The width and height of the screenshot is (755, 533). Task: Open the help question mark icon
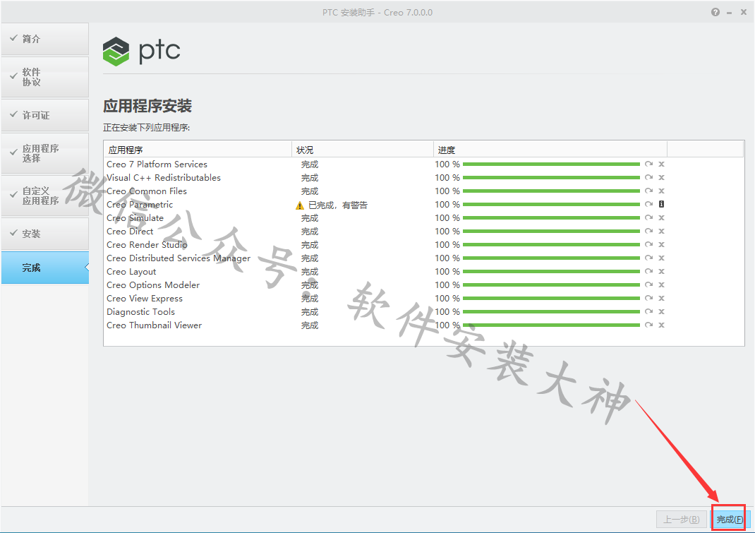[x=715, y=12]
